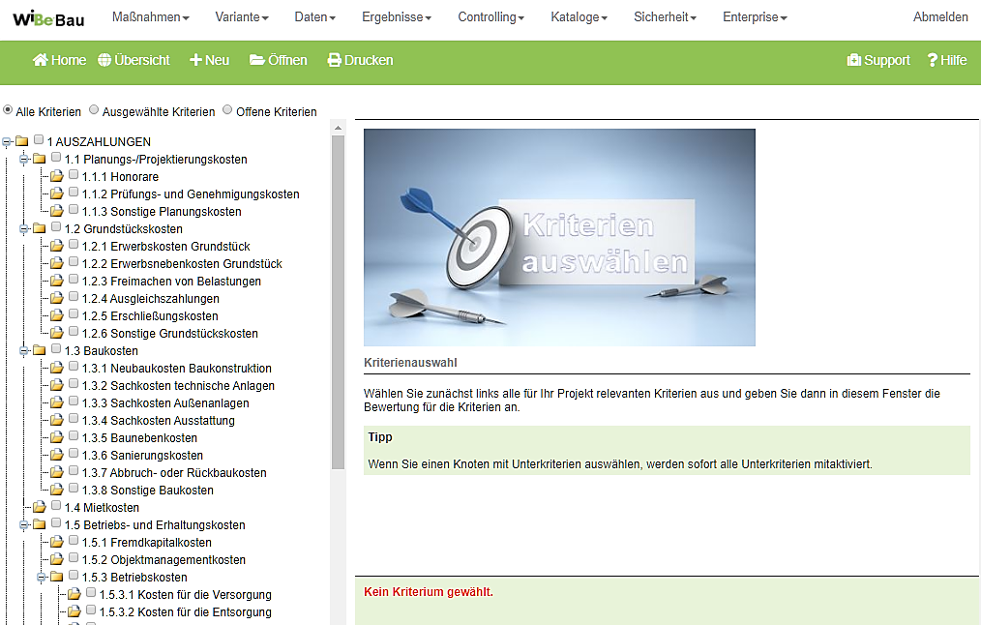981x625 pixels.
Task: Click the Drucken printer icon
Action: tap(335, 60)
